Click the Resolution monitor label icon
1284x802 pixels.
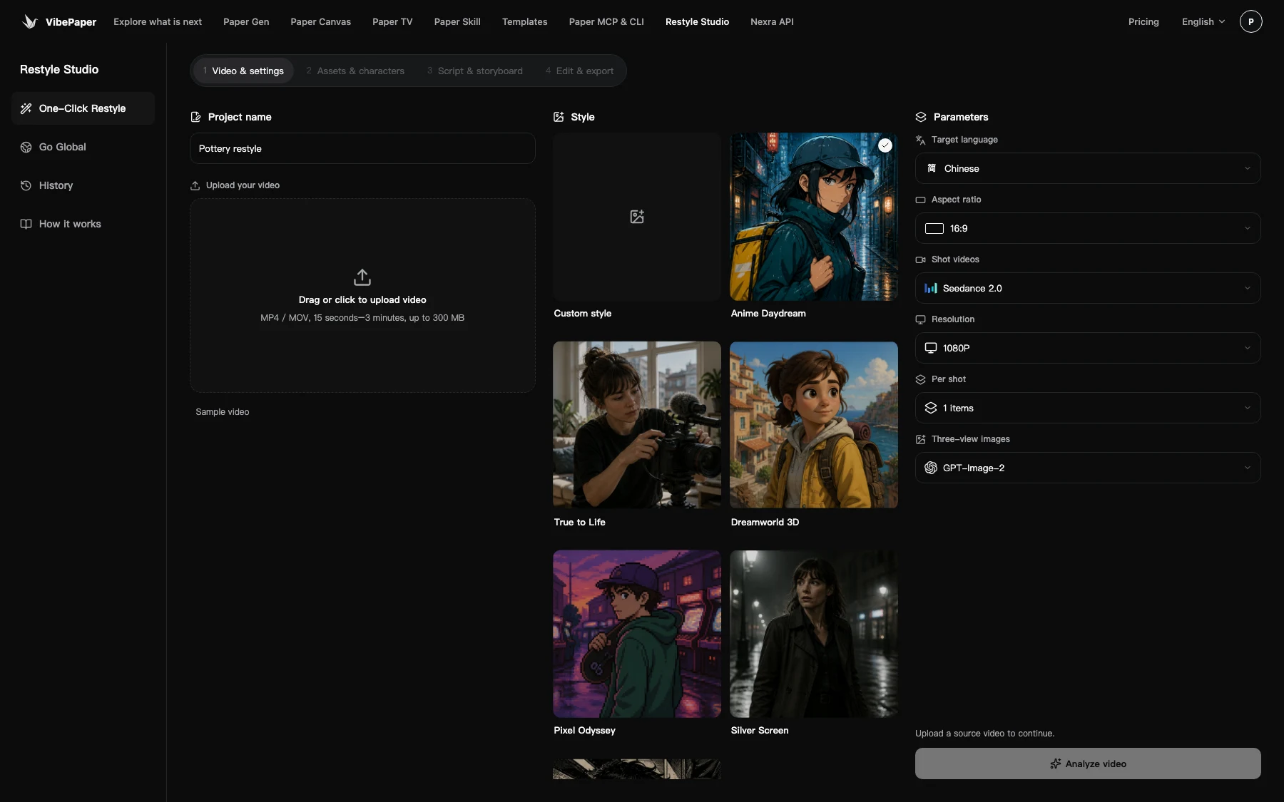point(920,319)
